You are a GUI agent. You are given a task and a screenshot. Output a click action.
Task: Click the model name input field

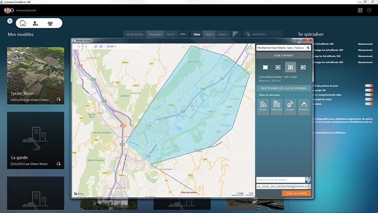[281, 180]
